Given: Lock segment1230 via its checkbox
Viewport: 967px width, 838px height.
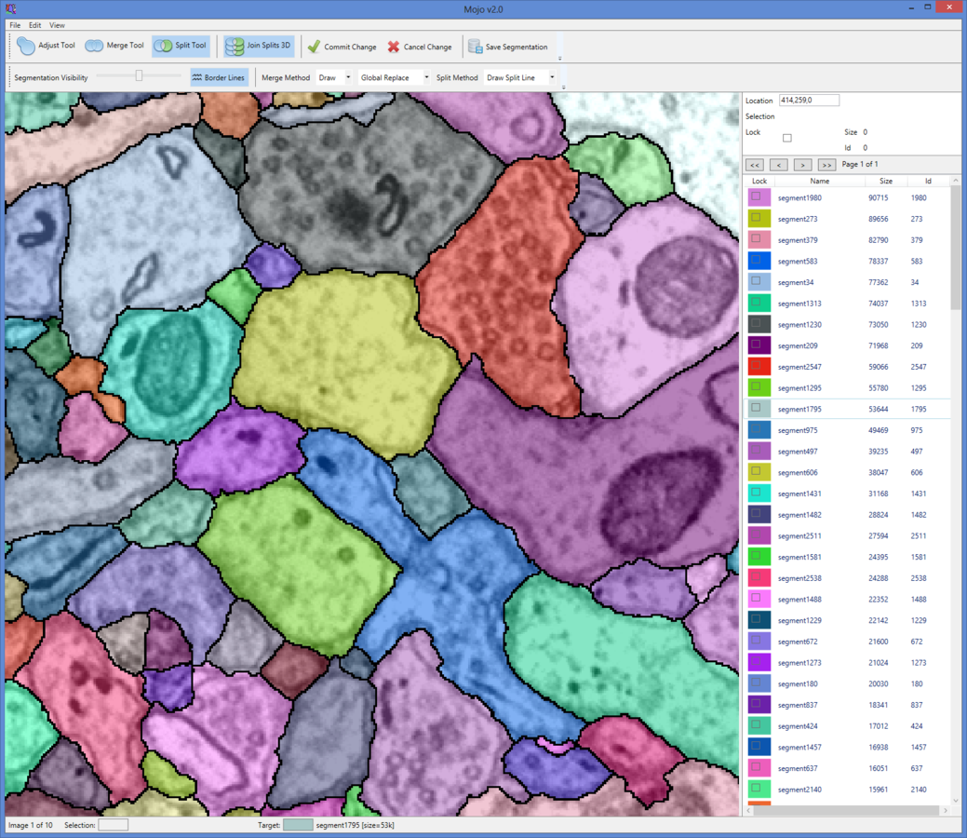Looking at the screenshot, I should tap(756, 323).
